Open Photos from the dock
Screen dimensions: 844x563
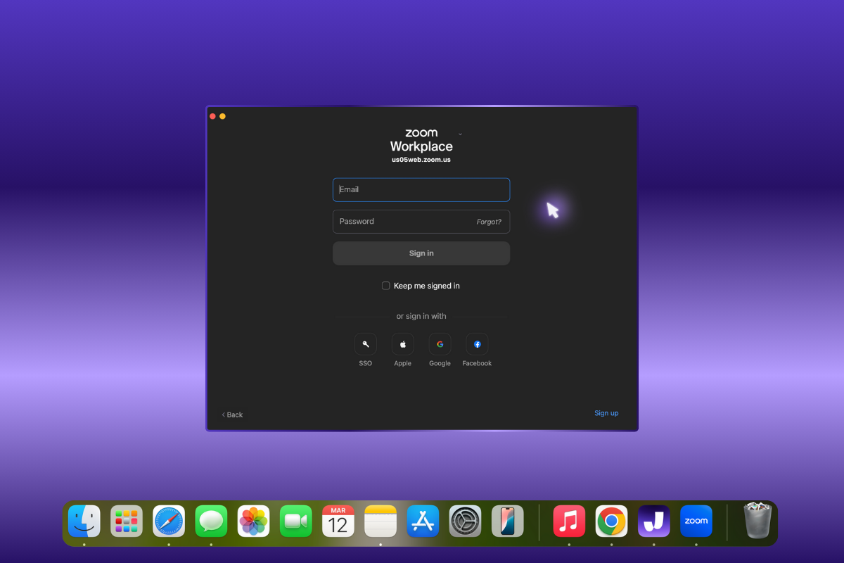click(253, 521)
